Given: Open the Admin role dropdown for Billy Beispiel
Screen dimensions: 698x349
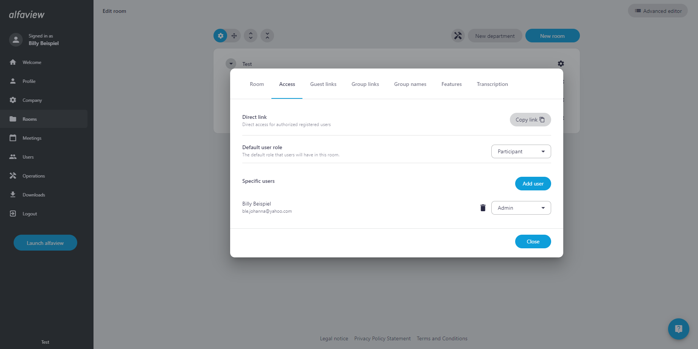Looking at the screenshot, I should (521, 208).
